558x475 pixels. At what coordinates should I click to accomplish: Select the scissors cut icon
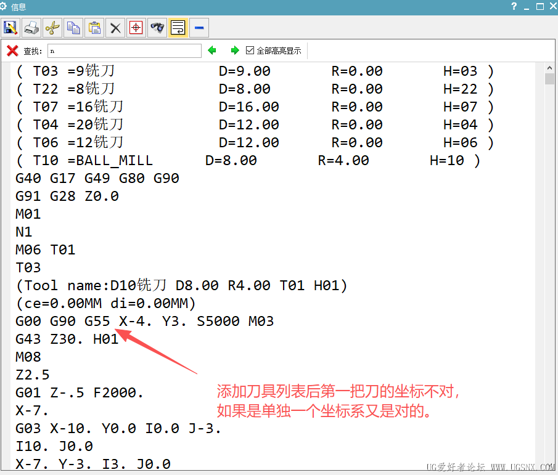(x=52, y=28)
